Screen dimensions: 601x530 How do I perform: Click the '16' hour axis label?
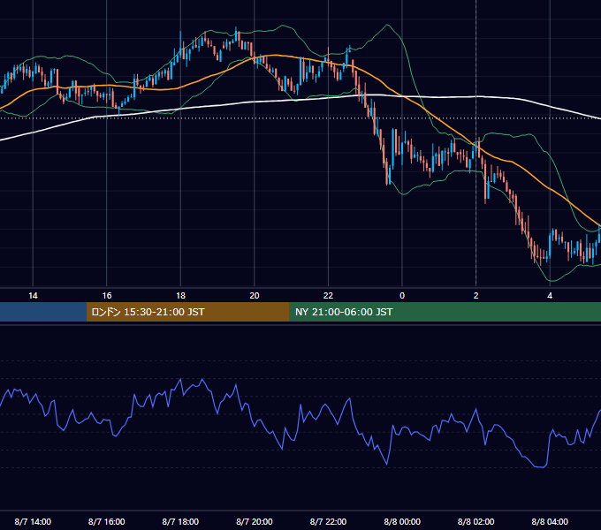tap(107, 296)
